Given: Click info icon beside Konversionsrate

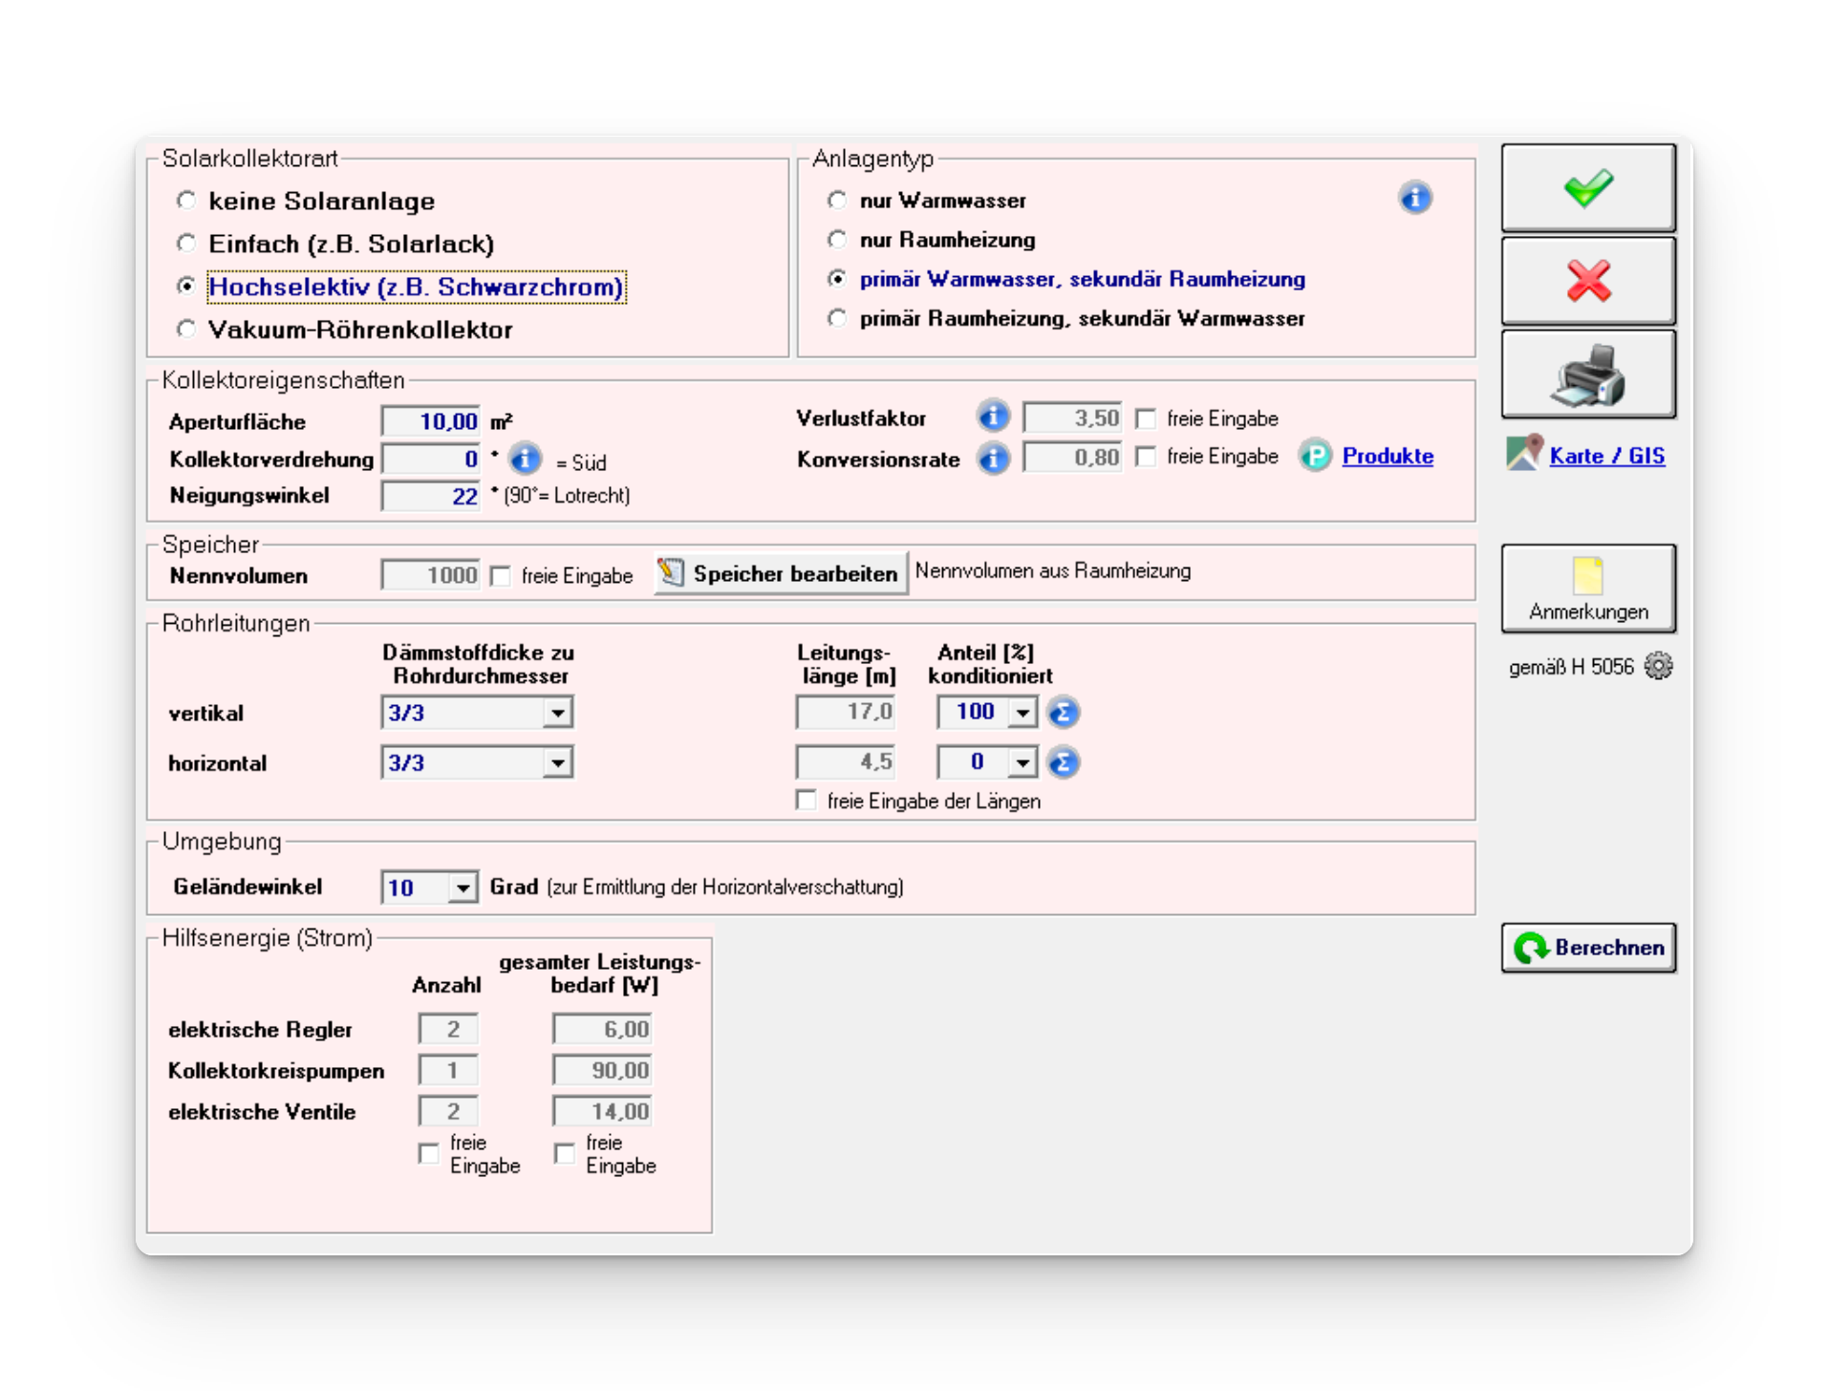Looking at the screenshot, I should 993,459.
